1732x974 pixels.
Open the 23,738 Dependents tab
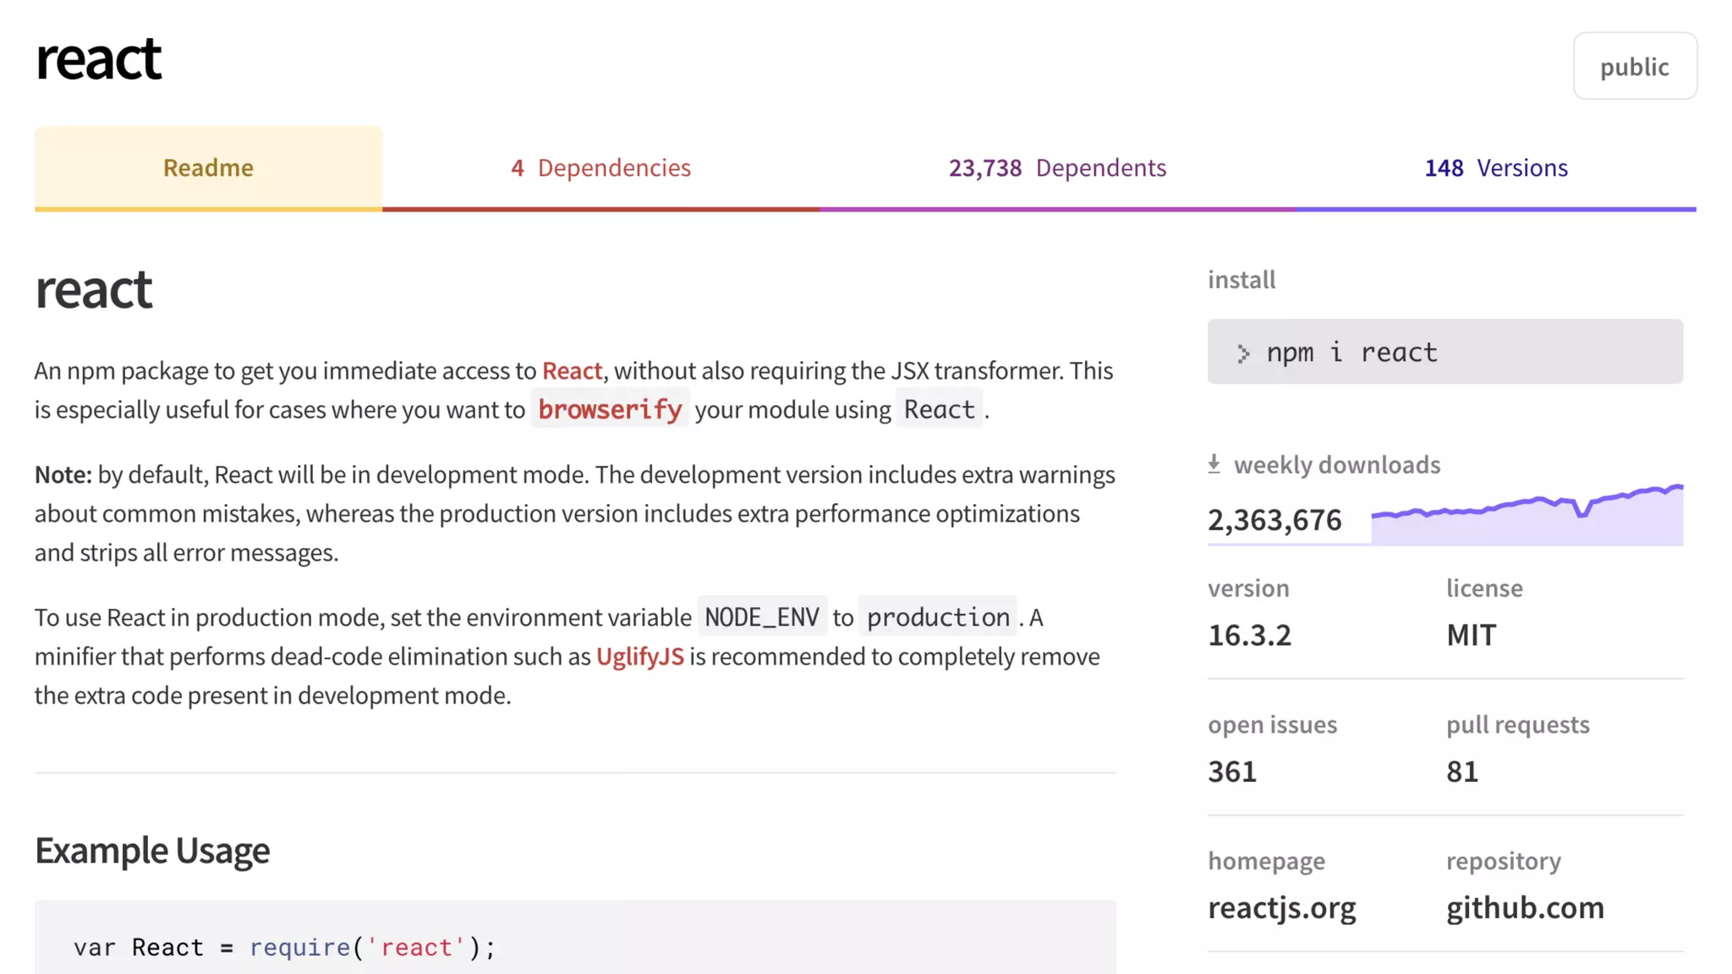1057,167
